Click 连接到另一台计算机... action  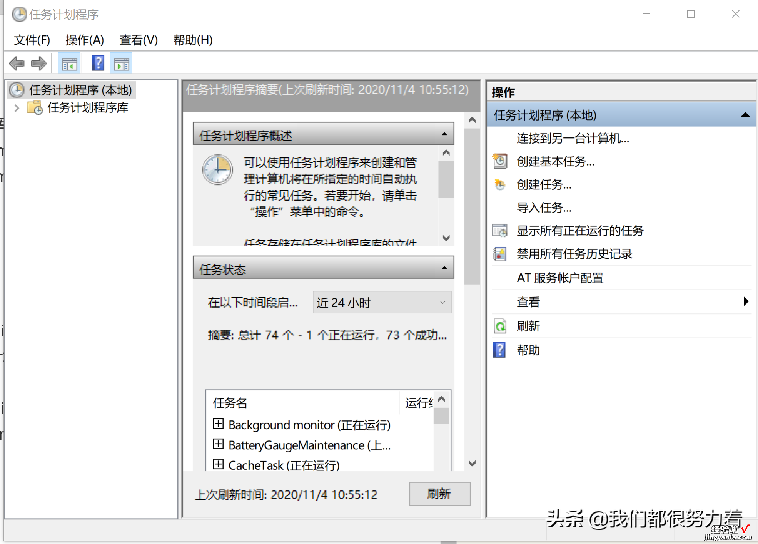[x=573, y=138]
